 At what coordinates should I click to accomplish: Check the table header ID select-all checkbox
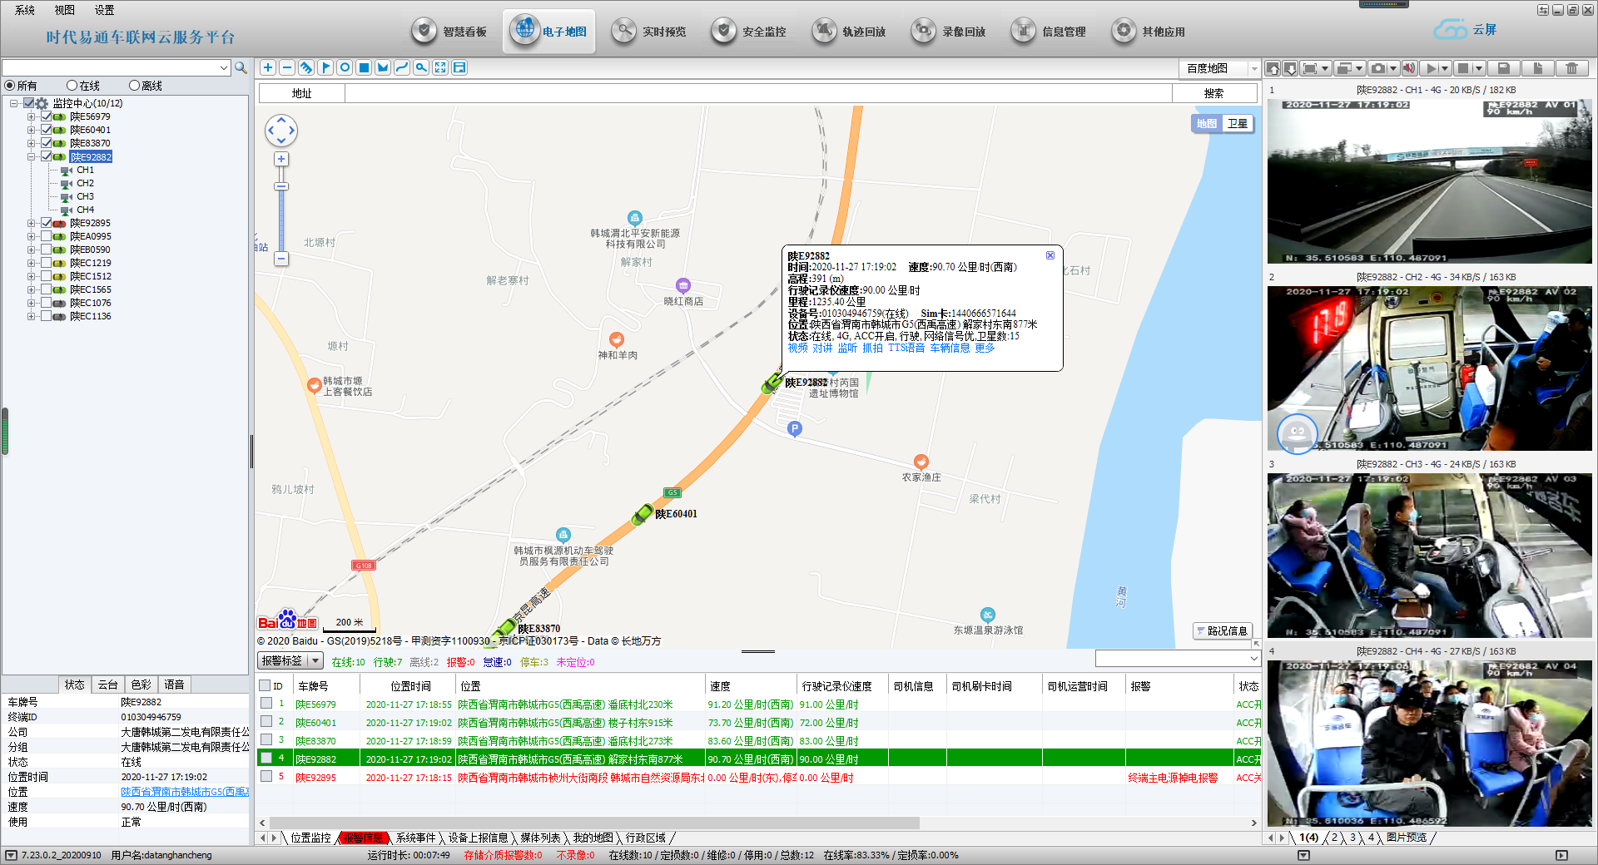point(265,685)
